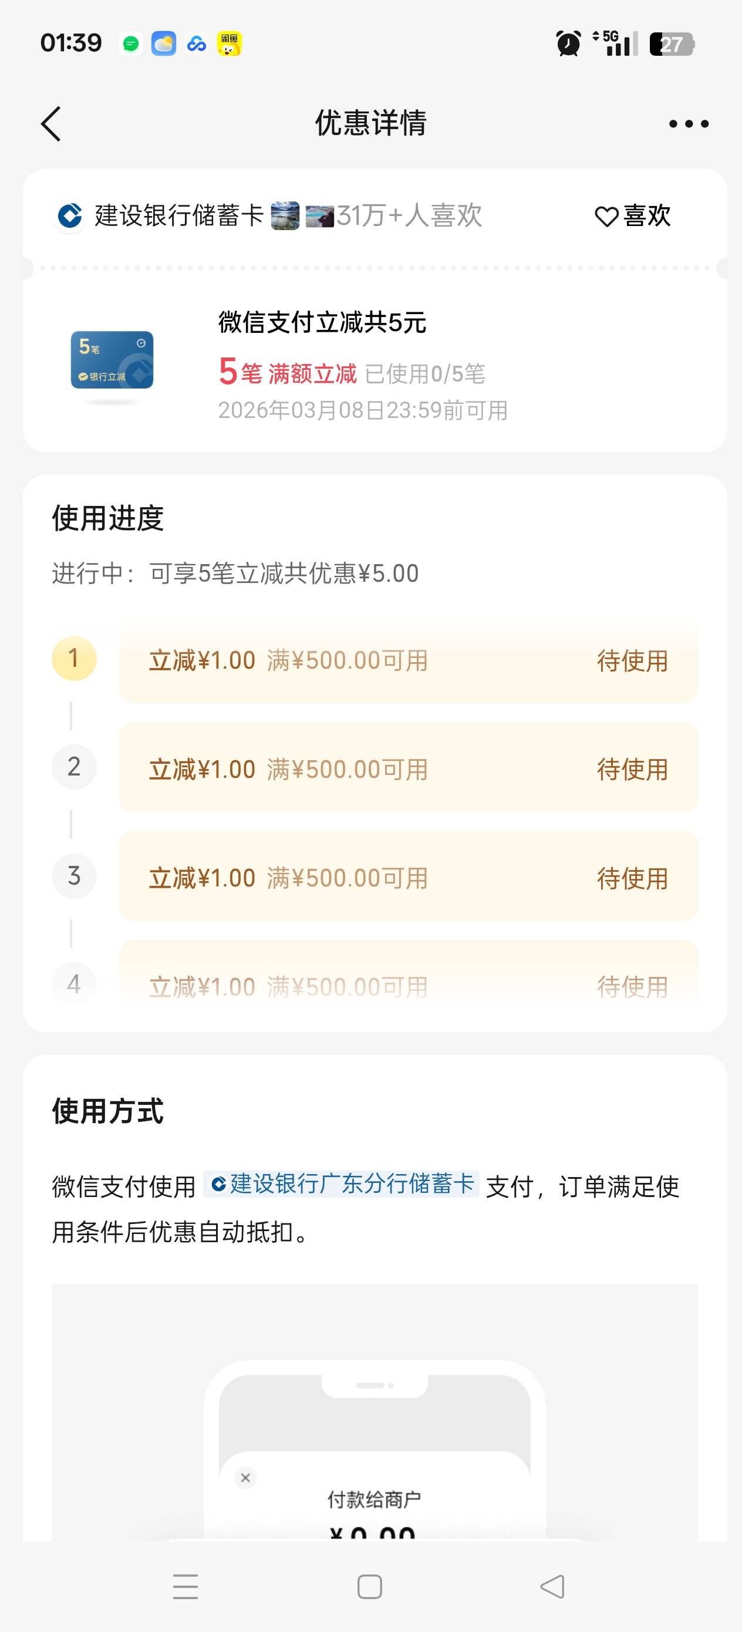Select the first 立减¥1.00 coupon row

[408, 660]
